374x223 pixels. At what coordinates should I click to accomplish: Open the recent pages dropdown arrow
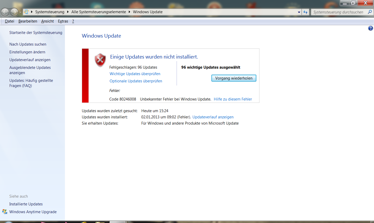(21, 12)
